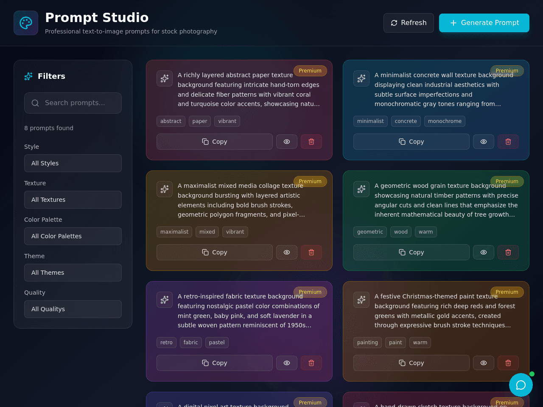Click the 'geometric' tag
The width and height of the screenshot is (543, 407).
click(x=370, y=232)
